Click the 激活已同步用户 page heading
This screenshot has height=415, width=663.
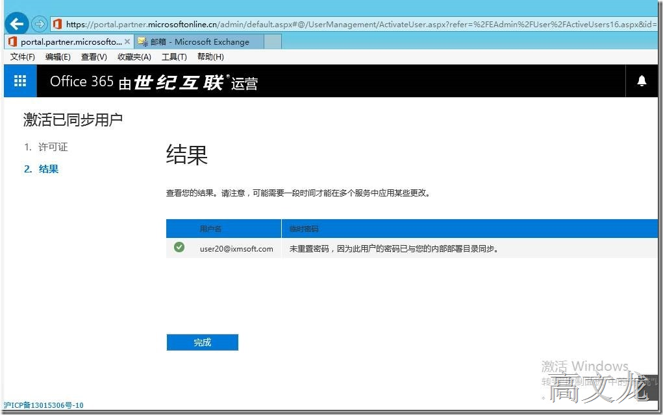point(73,120)
